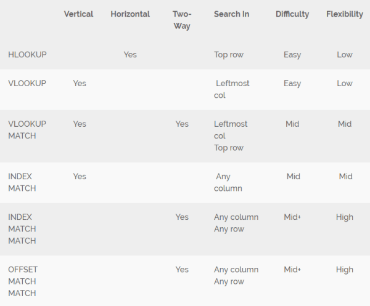
Task: Select High flexibility in OFFSET MATCH MATCH row
Action: point(345,270)
